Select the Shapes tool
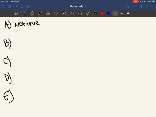Image resolution: width=156 pixels, height=117 pixels. pos(48,13)
